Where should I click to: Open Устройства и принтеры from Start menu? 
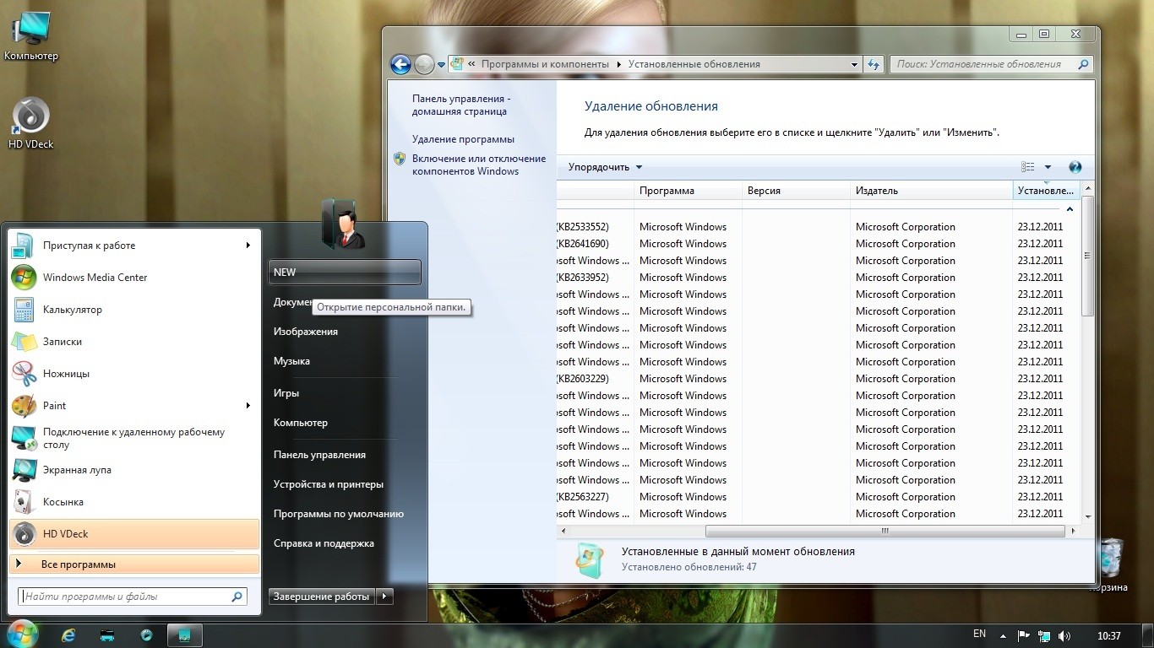(344, 484)
